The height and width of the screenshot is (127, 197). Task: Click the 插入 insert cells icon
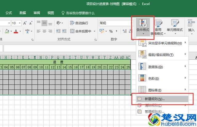point(191,27)
